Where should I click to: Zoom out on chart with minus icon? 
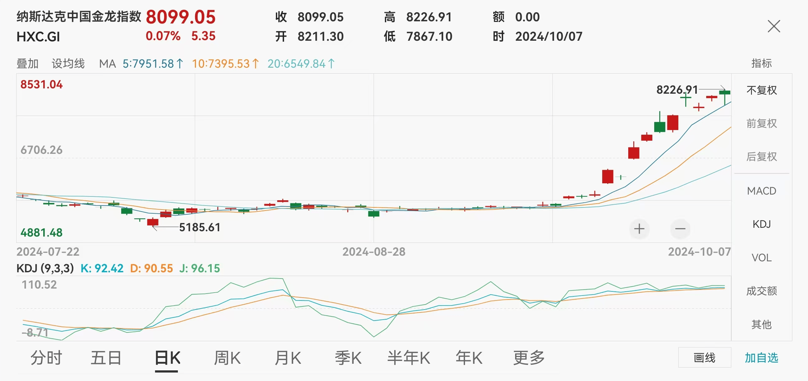coord(680,229)
